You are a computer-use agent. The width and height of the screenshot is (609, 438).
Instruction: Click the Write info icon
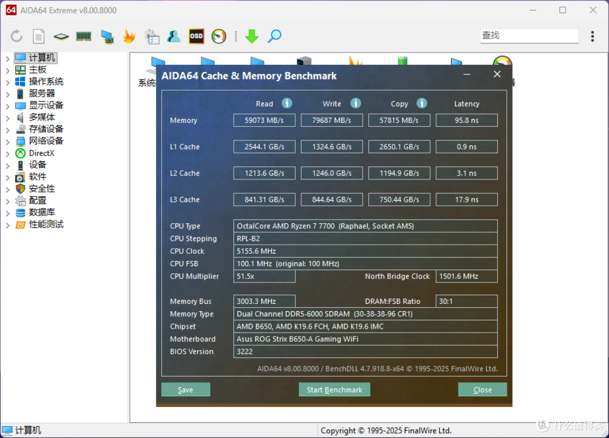click(355, 103)
